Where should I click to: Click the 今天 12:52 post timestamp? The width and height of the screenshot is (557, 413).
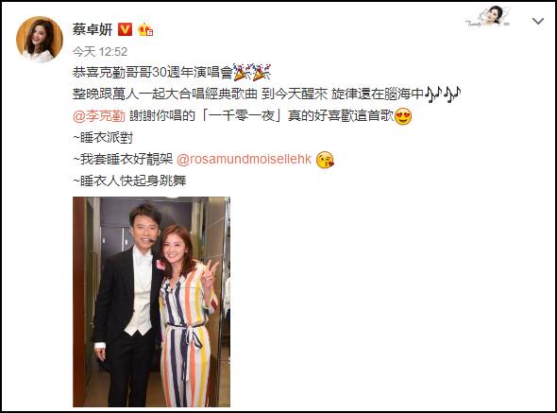[100, 52]
